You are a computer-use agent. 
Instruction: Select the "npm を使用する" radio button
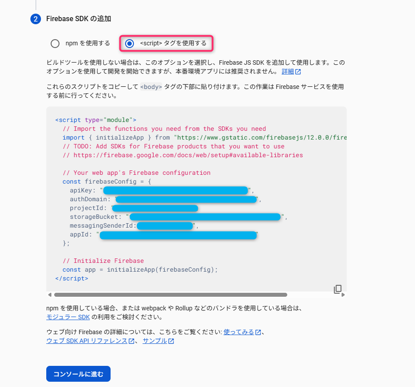tap(55, 44)
